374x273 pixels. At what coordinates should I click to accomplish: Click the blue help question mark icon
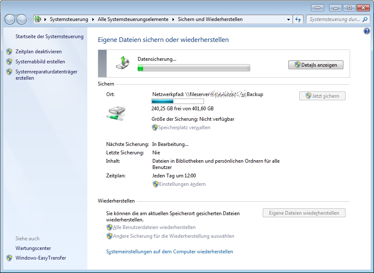tap(366, 31)
